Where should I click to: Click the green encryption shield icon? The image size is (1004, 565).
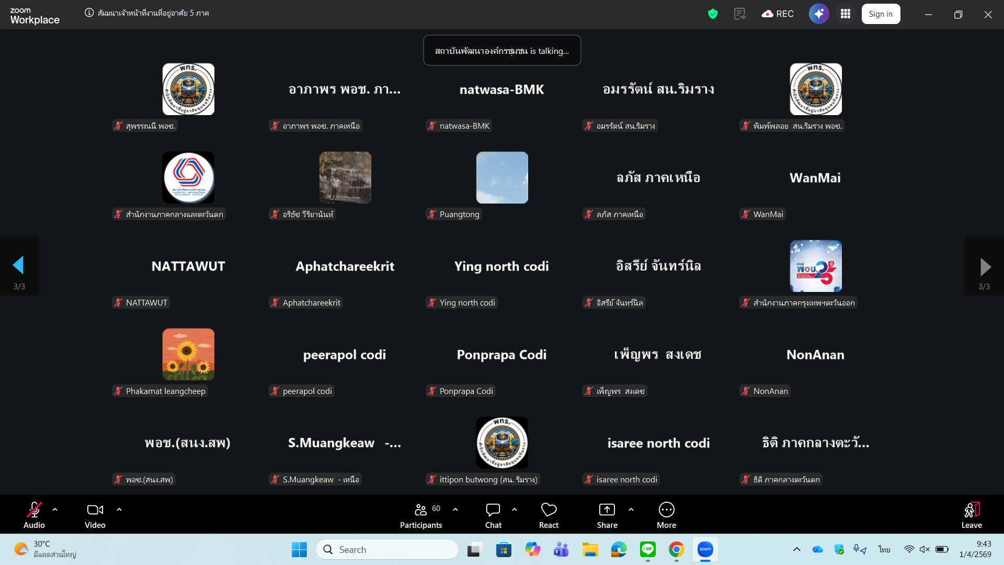(x=712, y=14)
